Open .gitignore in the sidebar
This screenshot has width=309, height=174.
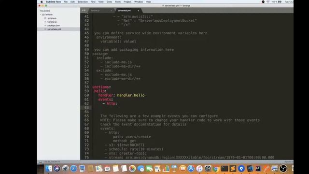[52, 18]
